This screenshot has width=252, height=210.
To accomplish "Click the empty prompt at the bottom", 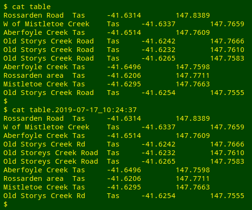I will point(5,204).
